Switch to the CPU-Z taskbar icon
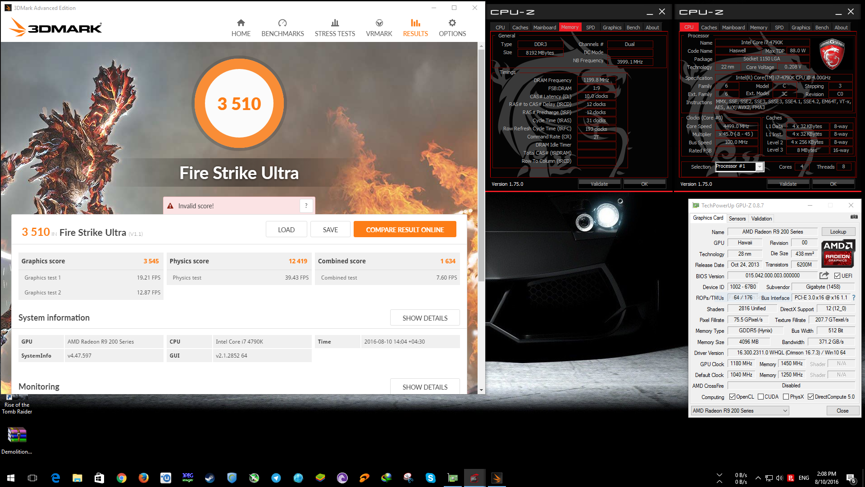Image resolution: width=865 pixels, height=487 pixels. (x=475, y=478)
